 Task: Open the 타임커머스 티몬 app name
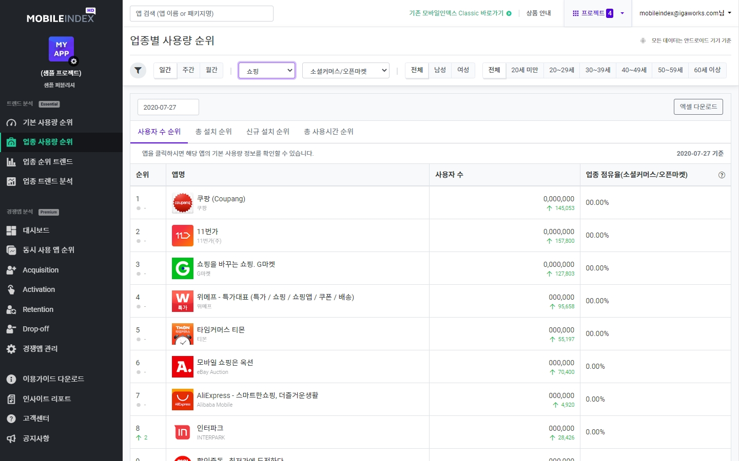(221, 330)
